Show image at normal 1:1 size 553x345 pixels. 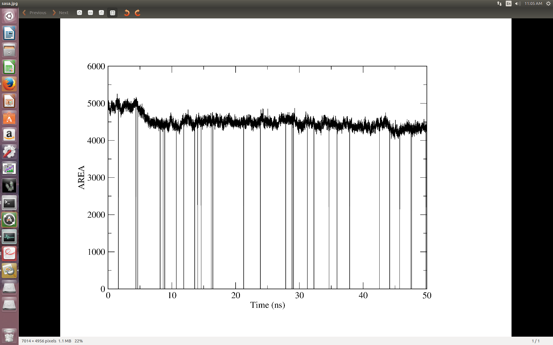coord(101,13)
